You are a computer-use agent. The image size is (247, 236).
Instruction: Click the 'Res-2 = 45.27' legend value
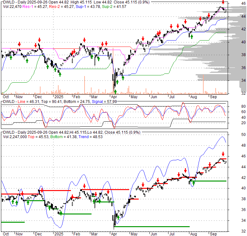(62, 7)
